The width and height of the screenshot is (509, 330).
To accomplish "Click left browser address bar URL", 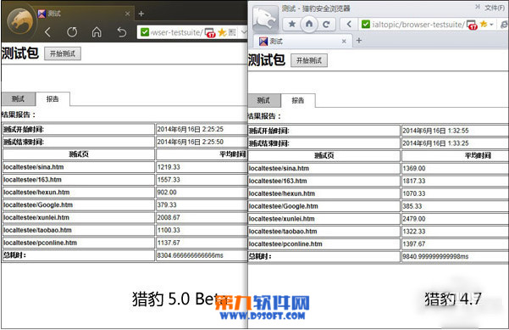I will click(177, 32).
